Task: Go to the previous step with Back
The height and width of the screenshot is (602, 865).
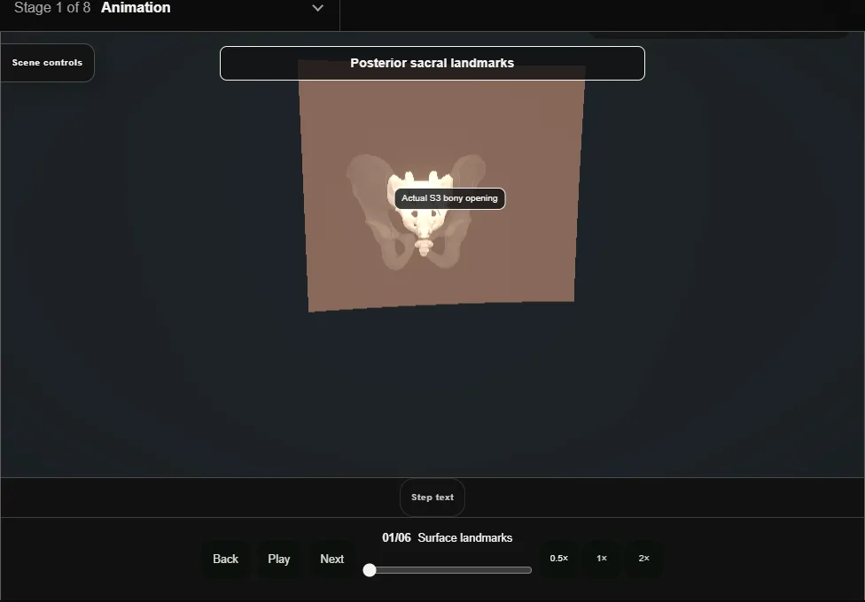Action: coord(226,559)
